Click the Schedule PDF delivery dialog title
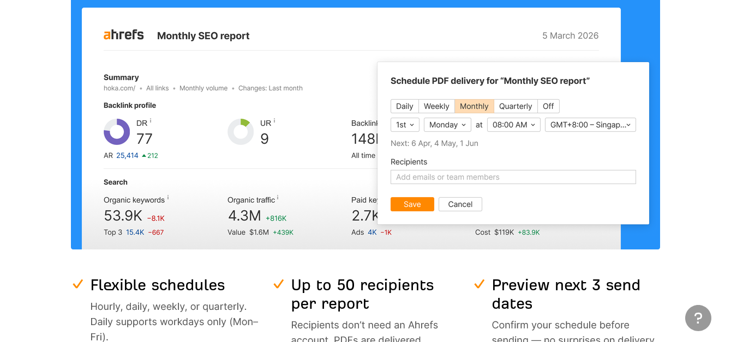 pyautogui.click(x=490, y=81)
